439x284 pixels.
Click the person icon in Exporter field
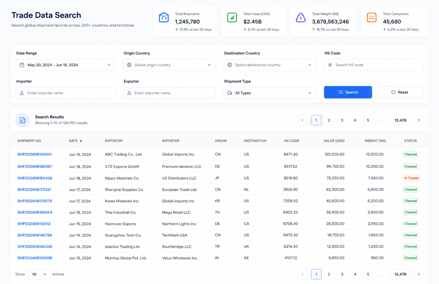point(129,93)
